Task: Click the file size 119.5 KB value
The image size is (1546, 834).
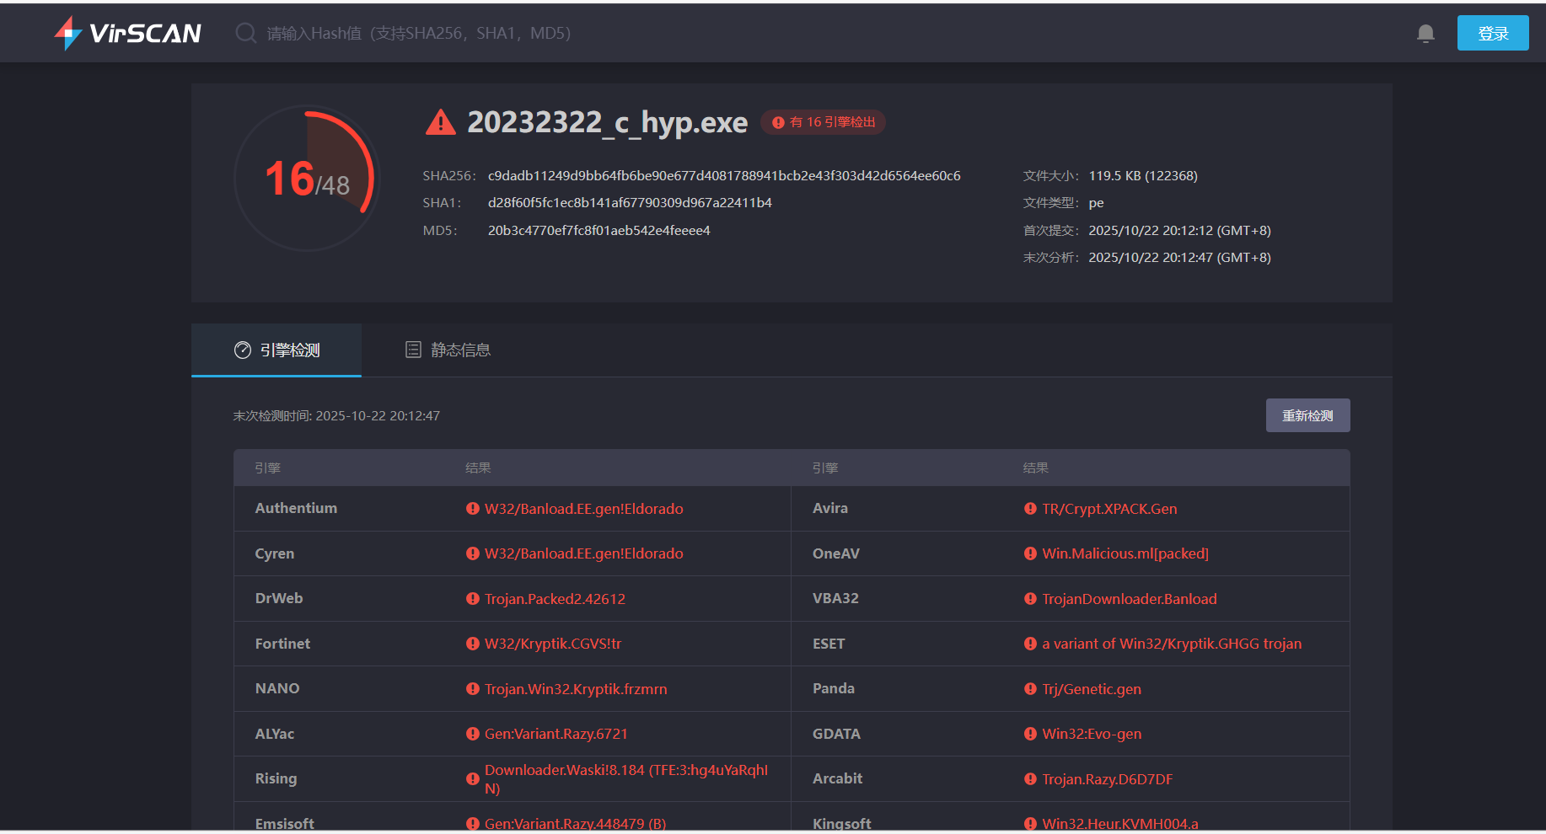Action: pos(1143,176)
